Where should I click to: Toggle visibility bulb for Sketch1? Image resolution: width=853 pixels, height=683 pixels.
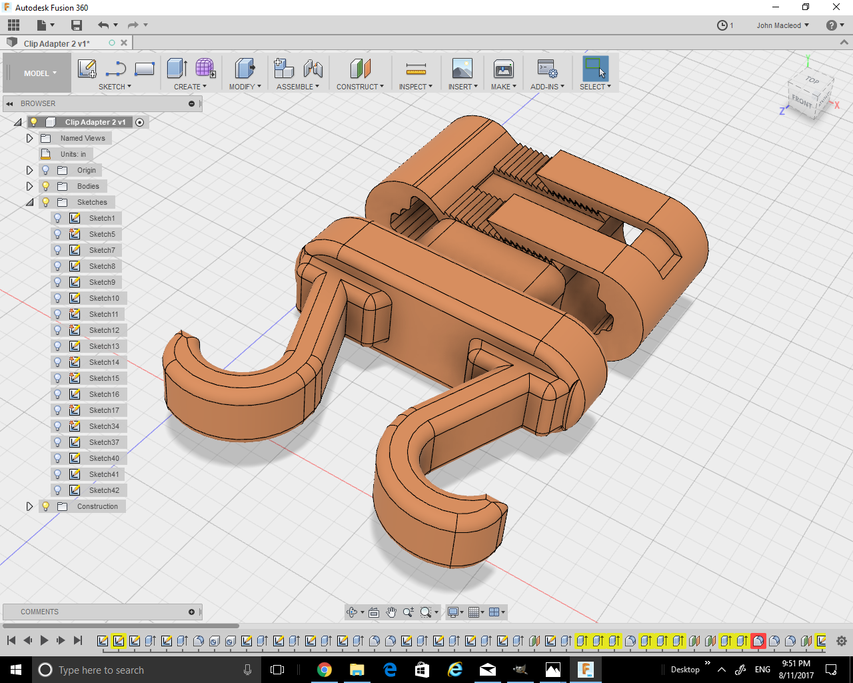(58, 218)
